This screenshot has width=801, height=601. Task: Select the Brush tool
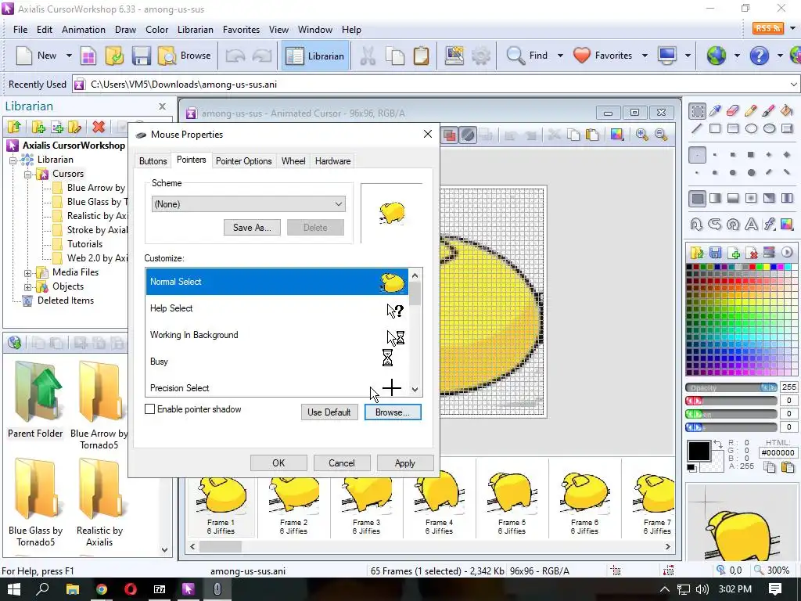pyautogui.click(x=769, y=110)
